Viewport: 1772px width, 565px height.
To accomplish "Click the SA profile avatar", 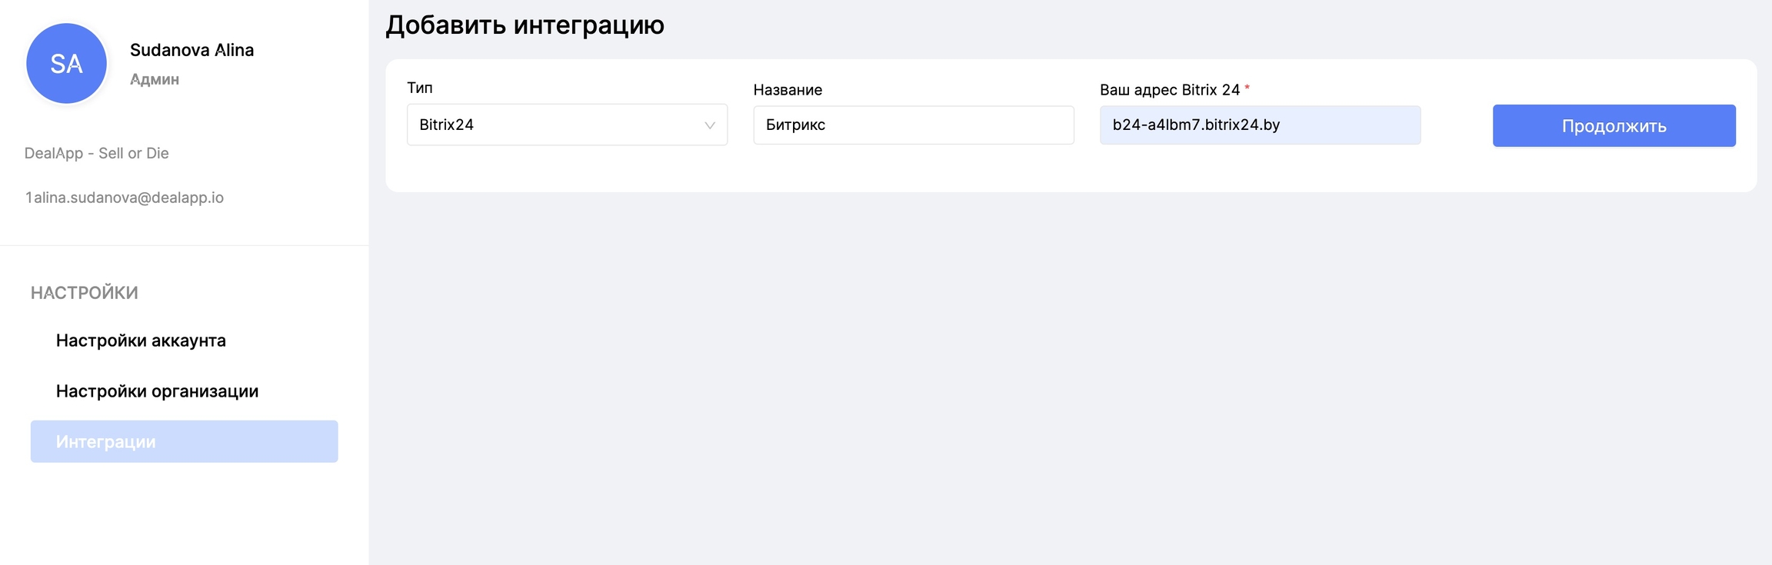I will point(67,64).
